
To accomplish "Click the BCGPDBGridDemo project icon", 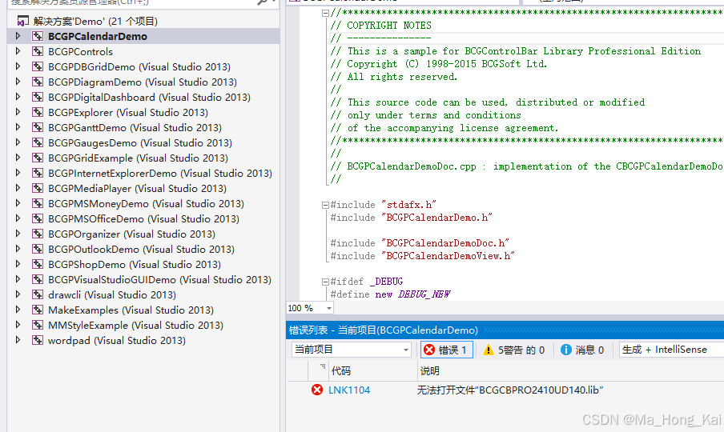I will pyautogui.click(x=38, y=66).
